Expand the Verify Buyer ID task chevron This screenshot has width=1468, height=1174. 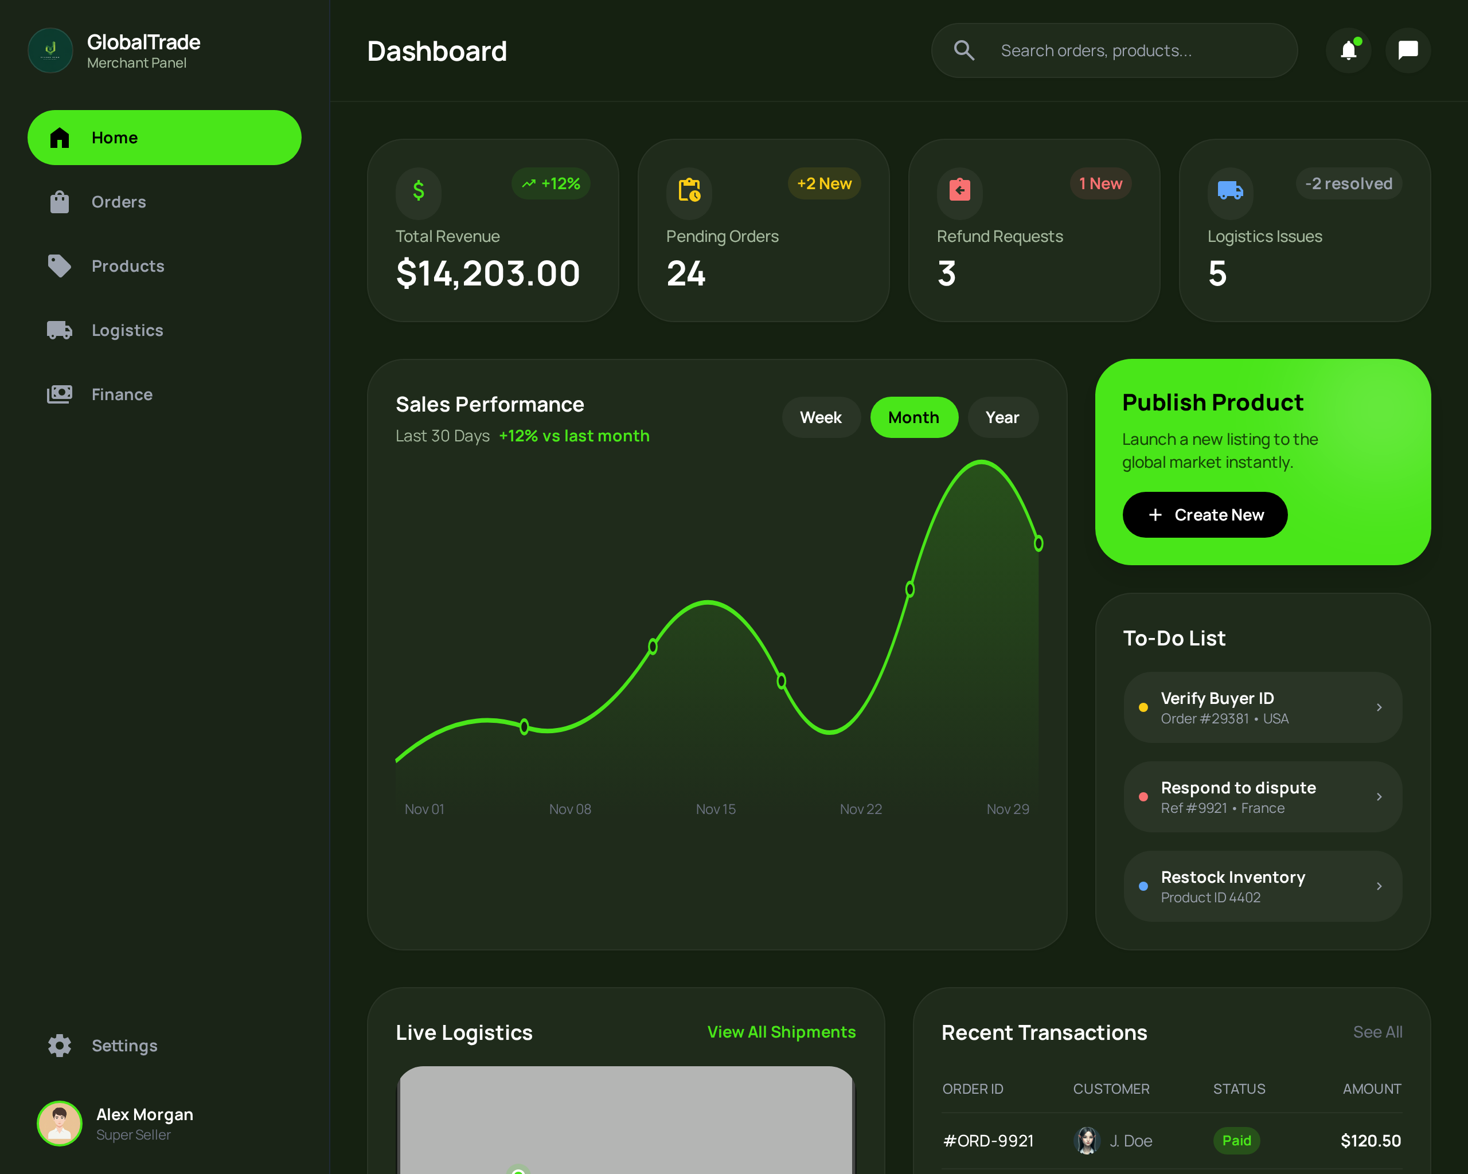click(x=1379, y=708)
